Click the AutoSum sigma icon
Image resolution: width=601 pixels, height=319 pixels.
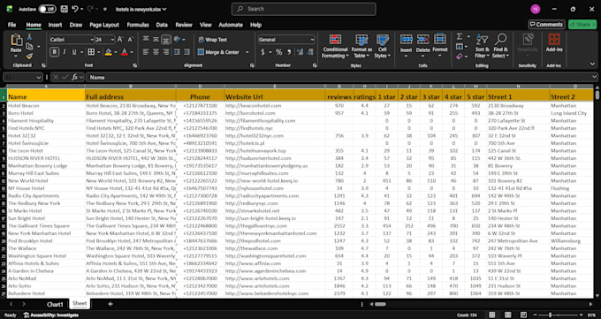click(x=460, y=36)
